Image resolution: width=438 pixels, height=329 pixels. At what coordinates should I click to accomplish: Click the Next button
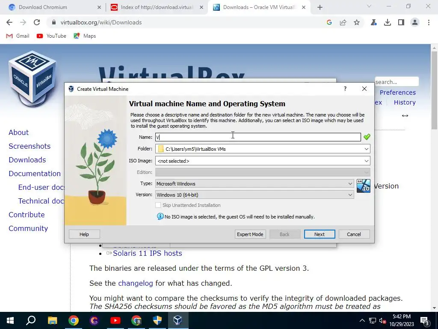click(319, 234)
